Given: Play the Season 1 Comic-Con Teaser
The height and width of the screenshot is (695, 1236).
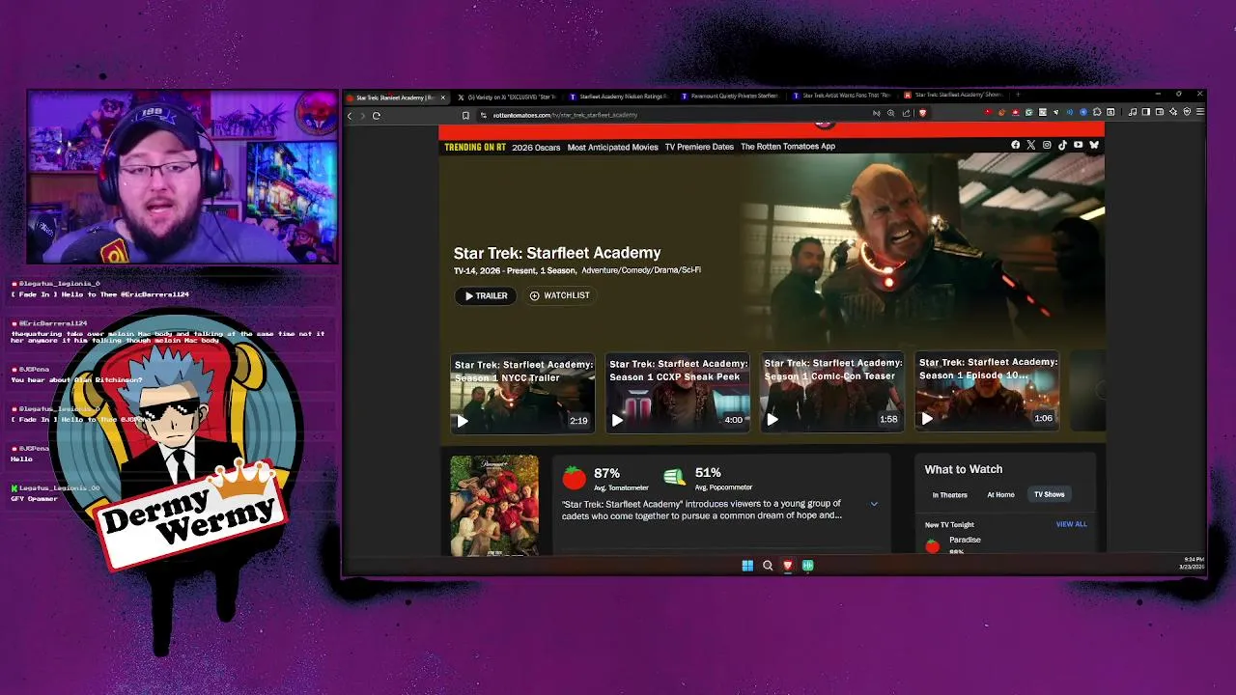Looking at the screenshot, I should point(832,393).
